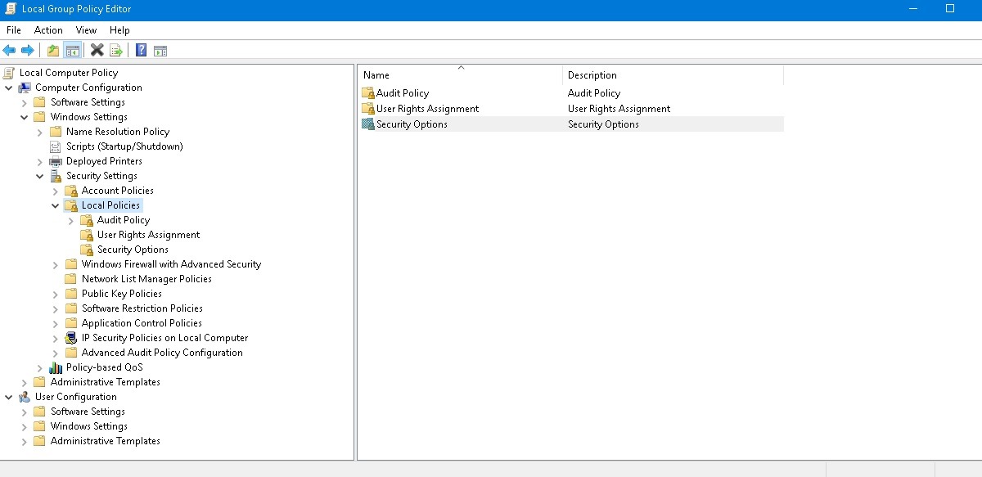Open Windows Firewall with Advanced Security
The width and height of the screenshot is (982, 477).
click(172, 263)
